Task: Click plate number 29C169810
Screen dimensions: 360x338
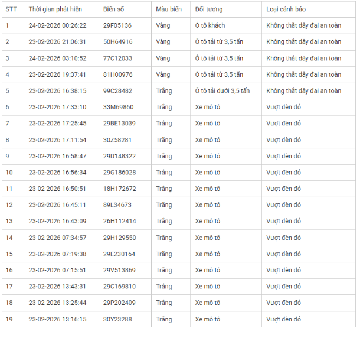Action: [x=119, y=287]
